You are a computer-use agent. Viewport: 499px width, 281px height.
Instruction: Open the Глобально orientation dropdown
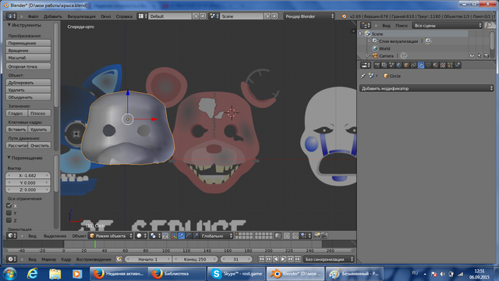pos(217,236)
